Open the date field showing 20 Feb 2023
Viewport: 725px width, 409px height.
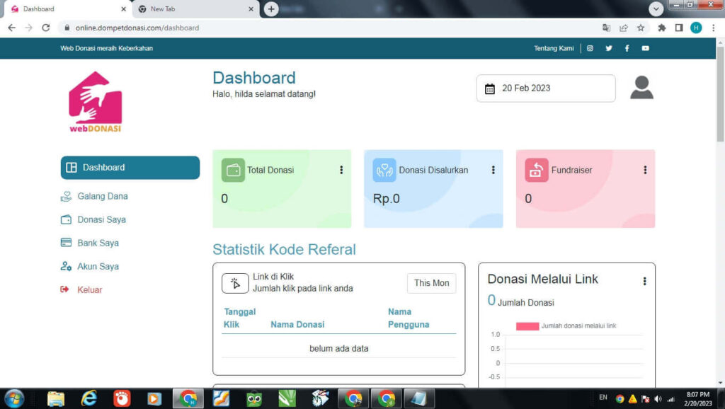click(545, 88)
